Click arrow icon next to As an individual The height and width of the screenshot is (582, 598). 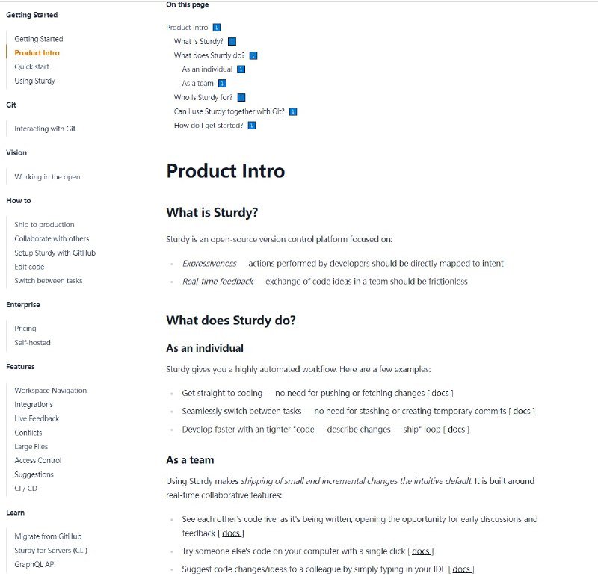[x=241, y=69]
